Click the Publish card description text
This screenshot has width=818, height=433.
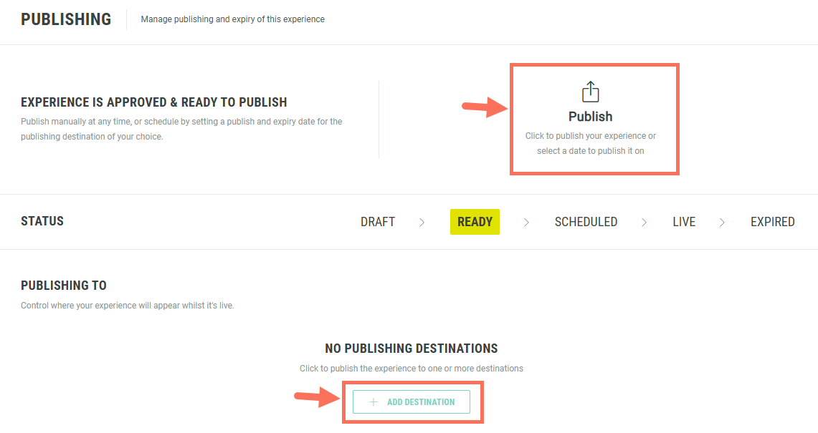click(x=590, y=143)
